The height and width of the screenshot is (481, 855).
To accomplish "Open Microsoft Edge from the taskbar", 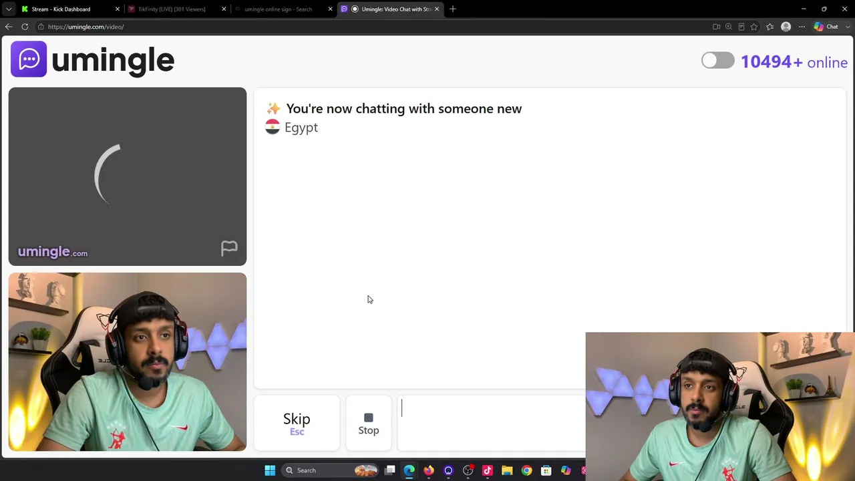I will pyautogui.click(x=409, y=470).
